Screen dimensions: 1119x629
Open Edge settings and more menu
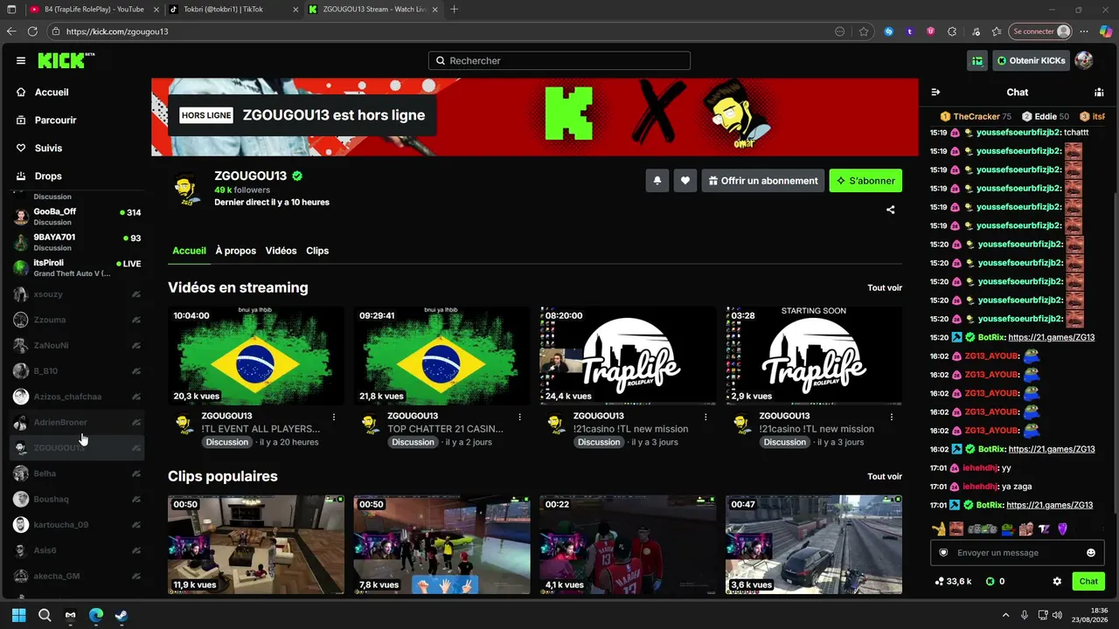pyautogui.click(x=1084, y=31)
